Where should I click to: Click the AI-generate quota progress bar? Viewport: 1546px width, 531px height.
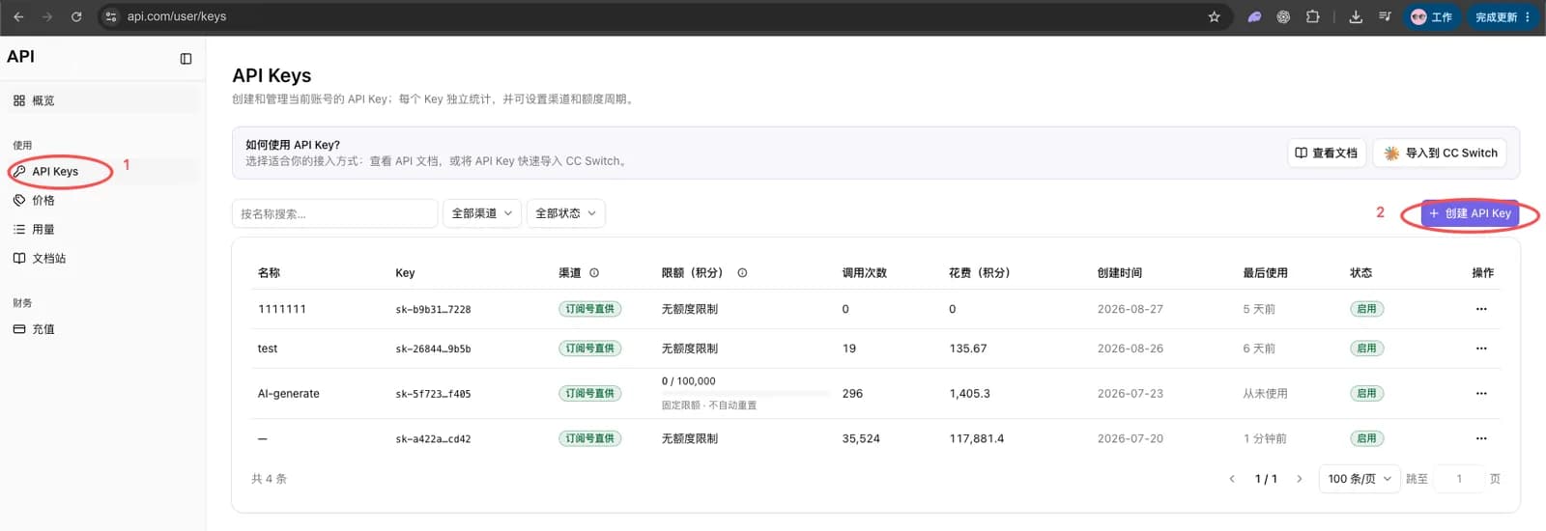(x=744, y=393)
